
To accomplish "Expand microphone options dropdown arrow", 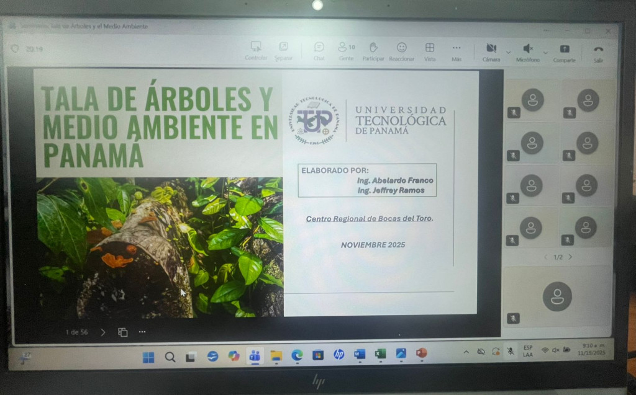I will coord(545,52).
